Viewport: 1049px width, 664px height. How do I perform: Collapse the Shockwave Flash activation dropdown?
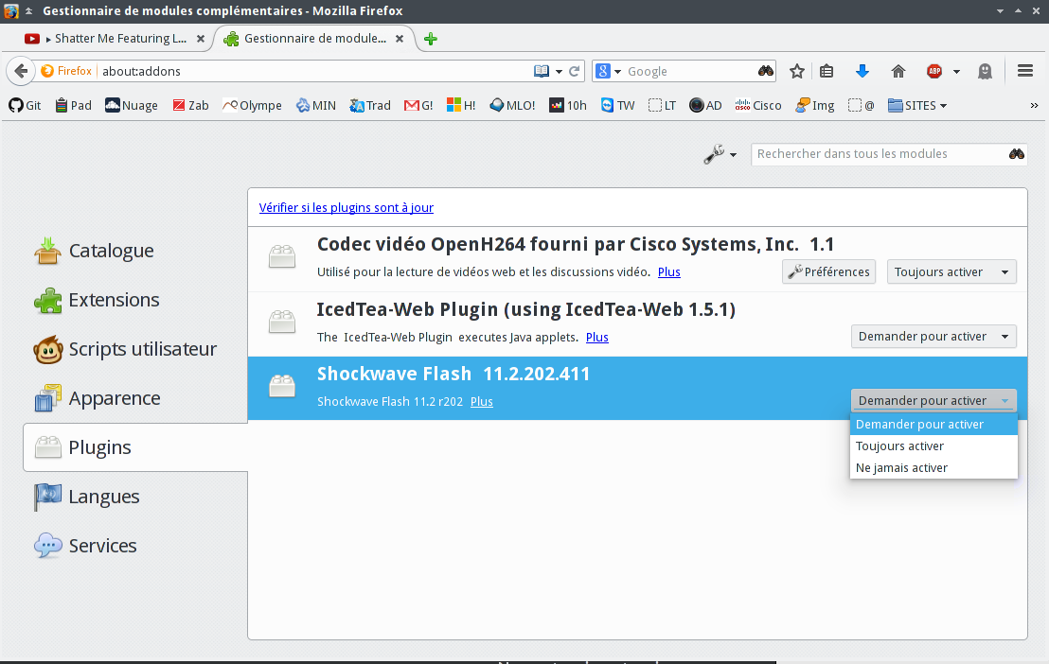tap(933, 400)
